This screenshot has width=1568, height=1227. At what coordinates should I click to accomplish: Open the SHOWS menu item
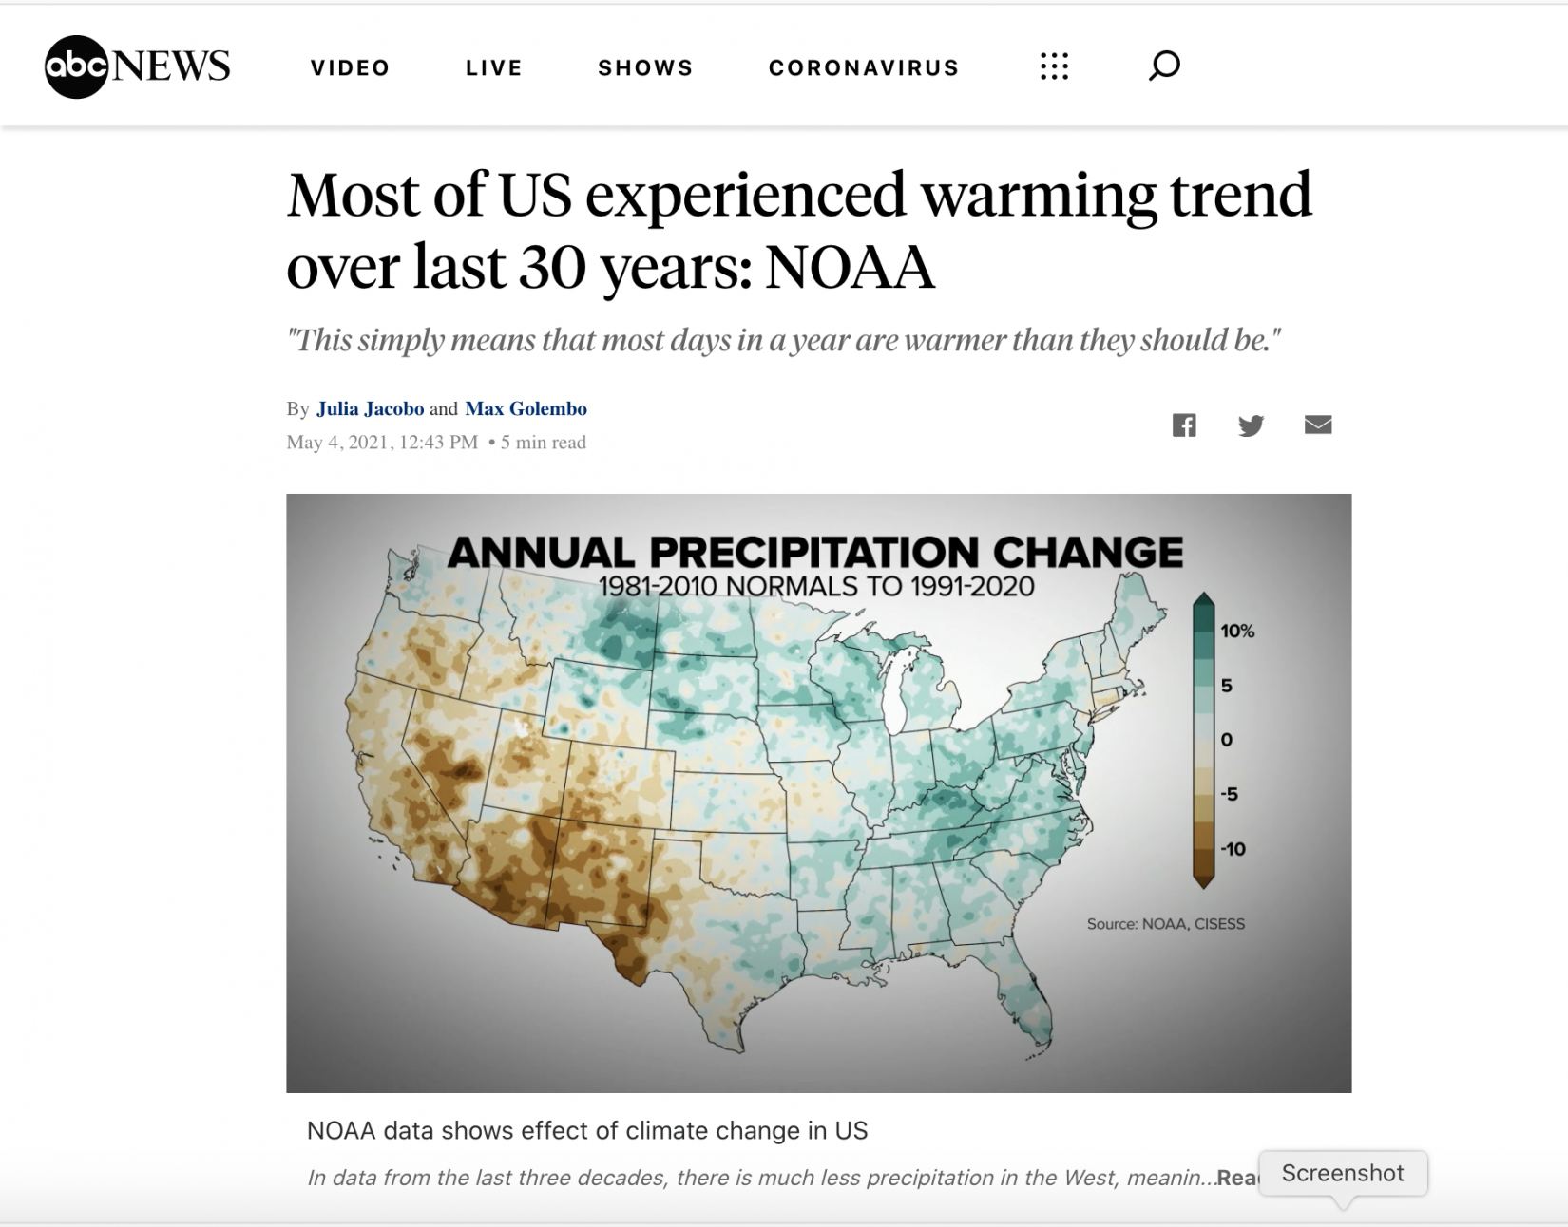(646, 67)
